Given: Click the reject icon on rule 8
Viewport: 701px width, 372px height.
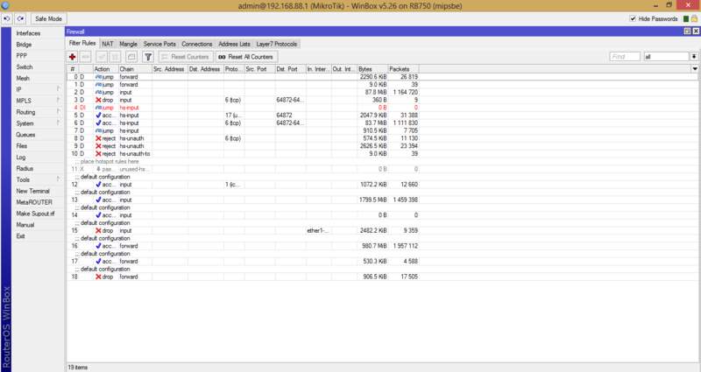Looking at the screenshot, I should point(98,138).
